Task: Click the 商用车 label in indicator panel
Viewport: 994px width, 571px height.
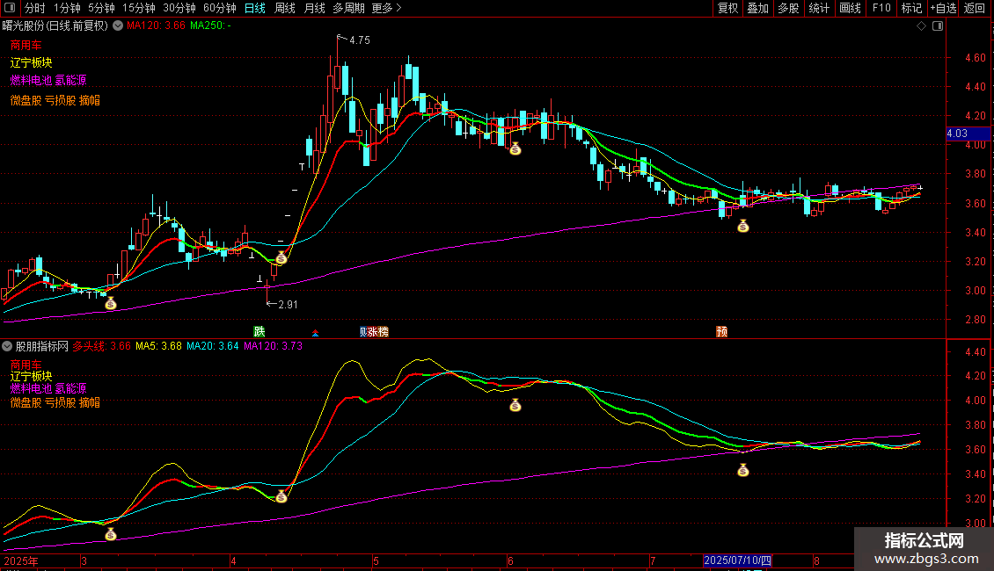Action: [x=26, y=365]
